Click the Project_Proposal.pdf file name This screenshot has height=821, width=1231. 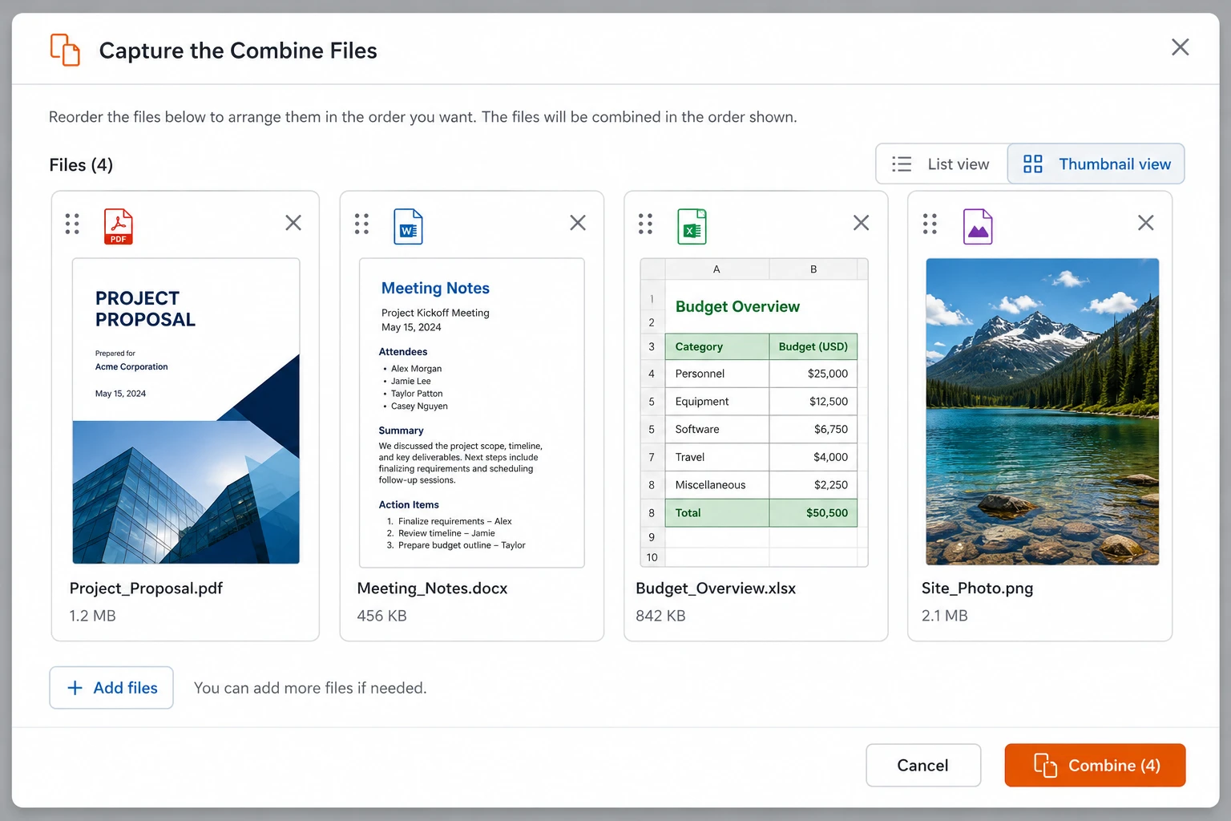[146, 588]
